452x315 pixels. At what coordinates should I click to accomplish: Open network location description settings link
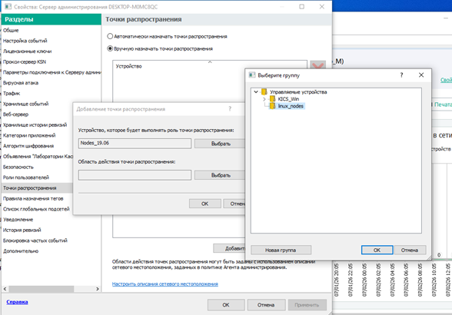pyautogui.click(x=165, y=283)
